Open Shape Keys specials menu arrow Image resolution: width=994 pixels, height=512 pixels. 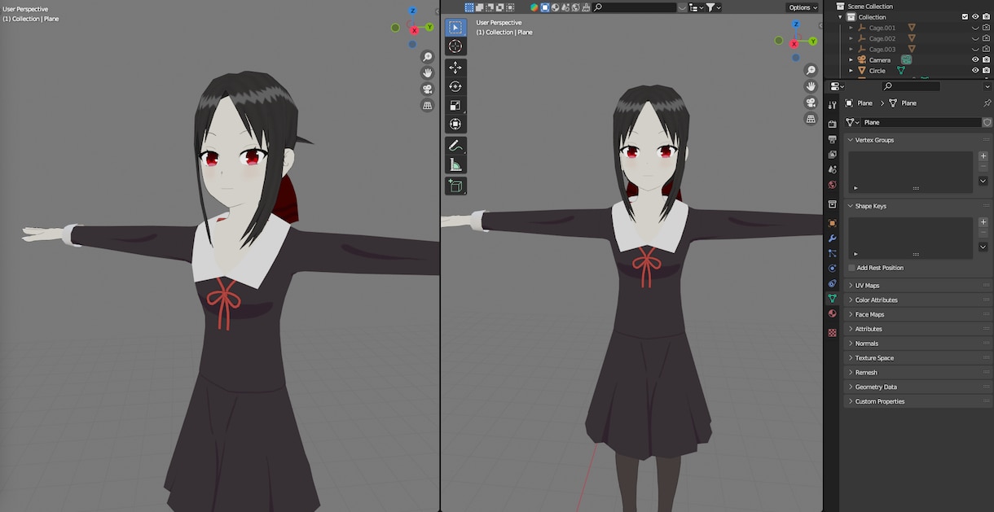983,247
